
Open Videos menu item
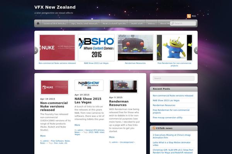pyautogui.click(x=151, y=23)
